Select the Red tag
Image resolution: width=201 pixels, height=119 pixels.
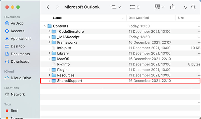point(14,111)
